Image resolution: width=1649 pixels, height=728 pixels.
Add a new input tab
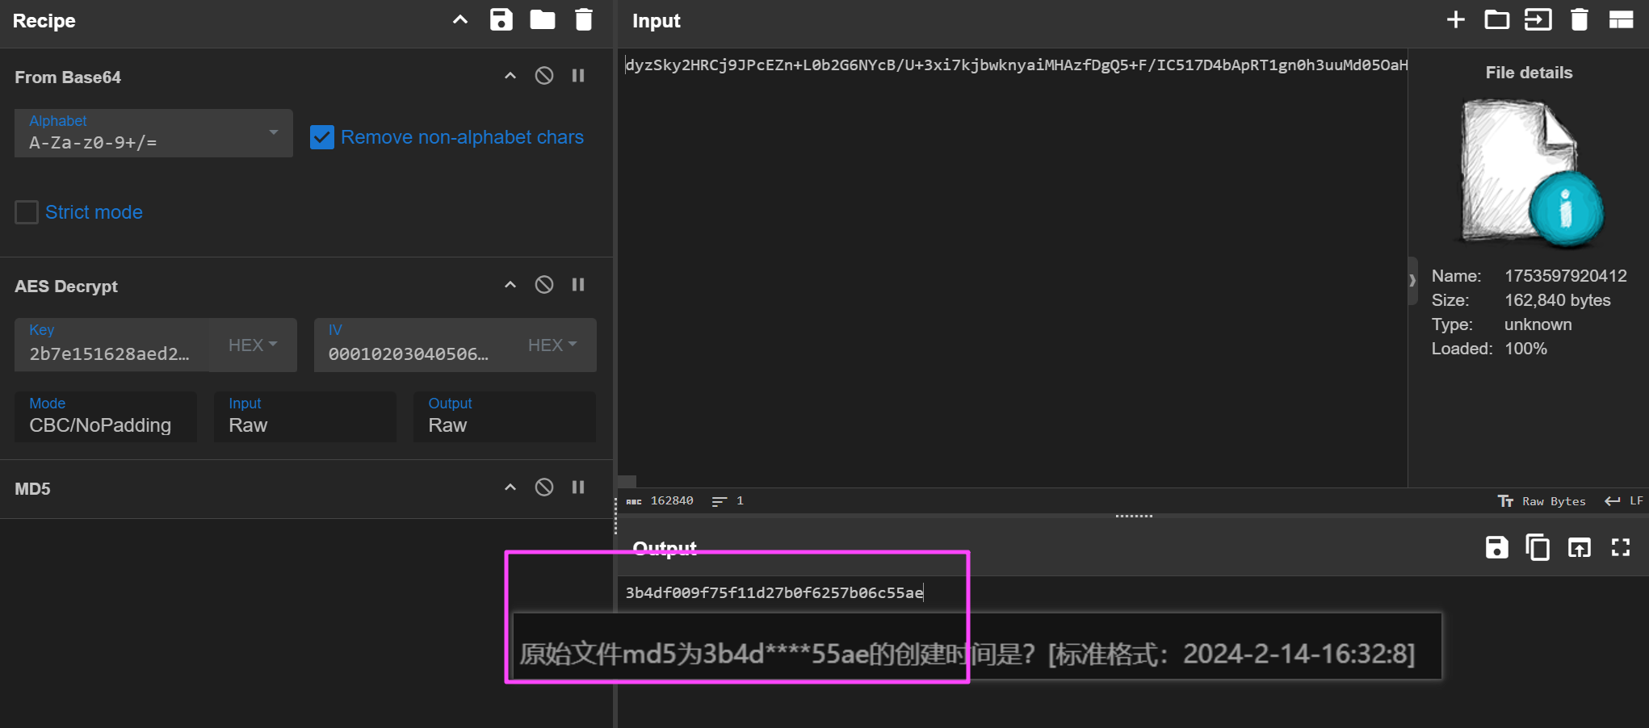click(1455, 20)
